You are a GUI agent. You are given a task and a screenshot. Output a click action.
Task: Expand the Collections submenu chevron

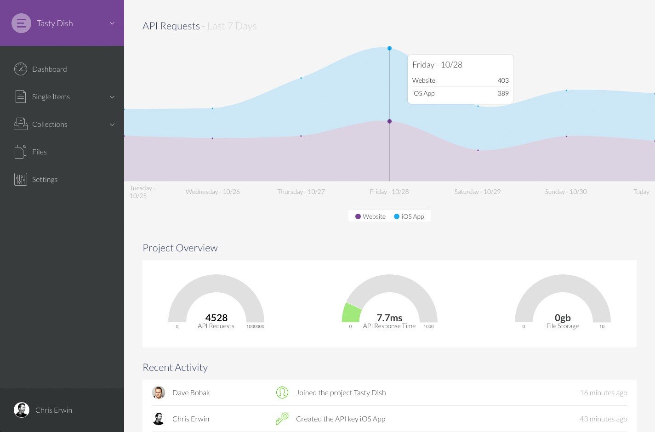(112, 125)
